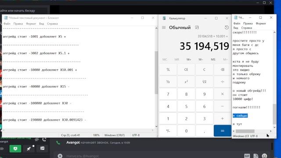This screenshot has width=281, height=158.
Task: Click left Notepad scroll down arrow
Action: click(156, 126)
